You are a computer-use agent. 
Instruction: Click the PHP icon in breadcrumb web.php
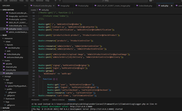pos(40,10)
